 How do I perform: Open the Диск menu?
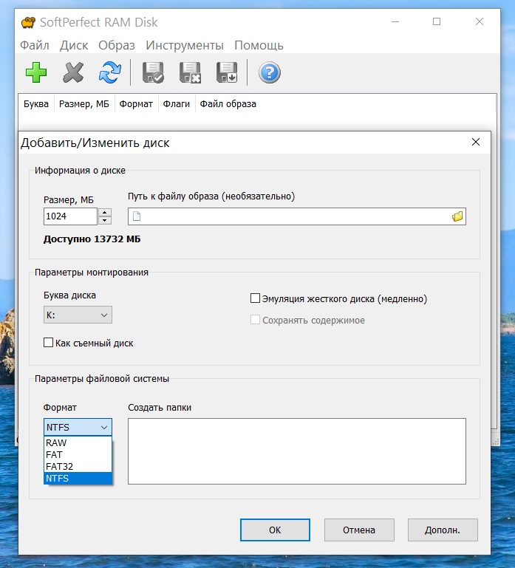coord(74,45)
